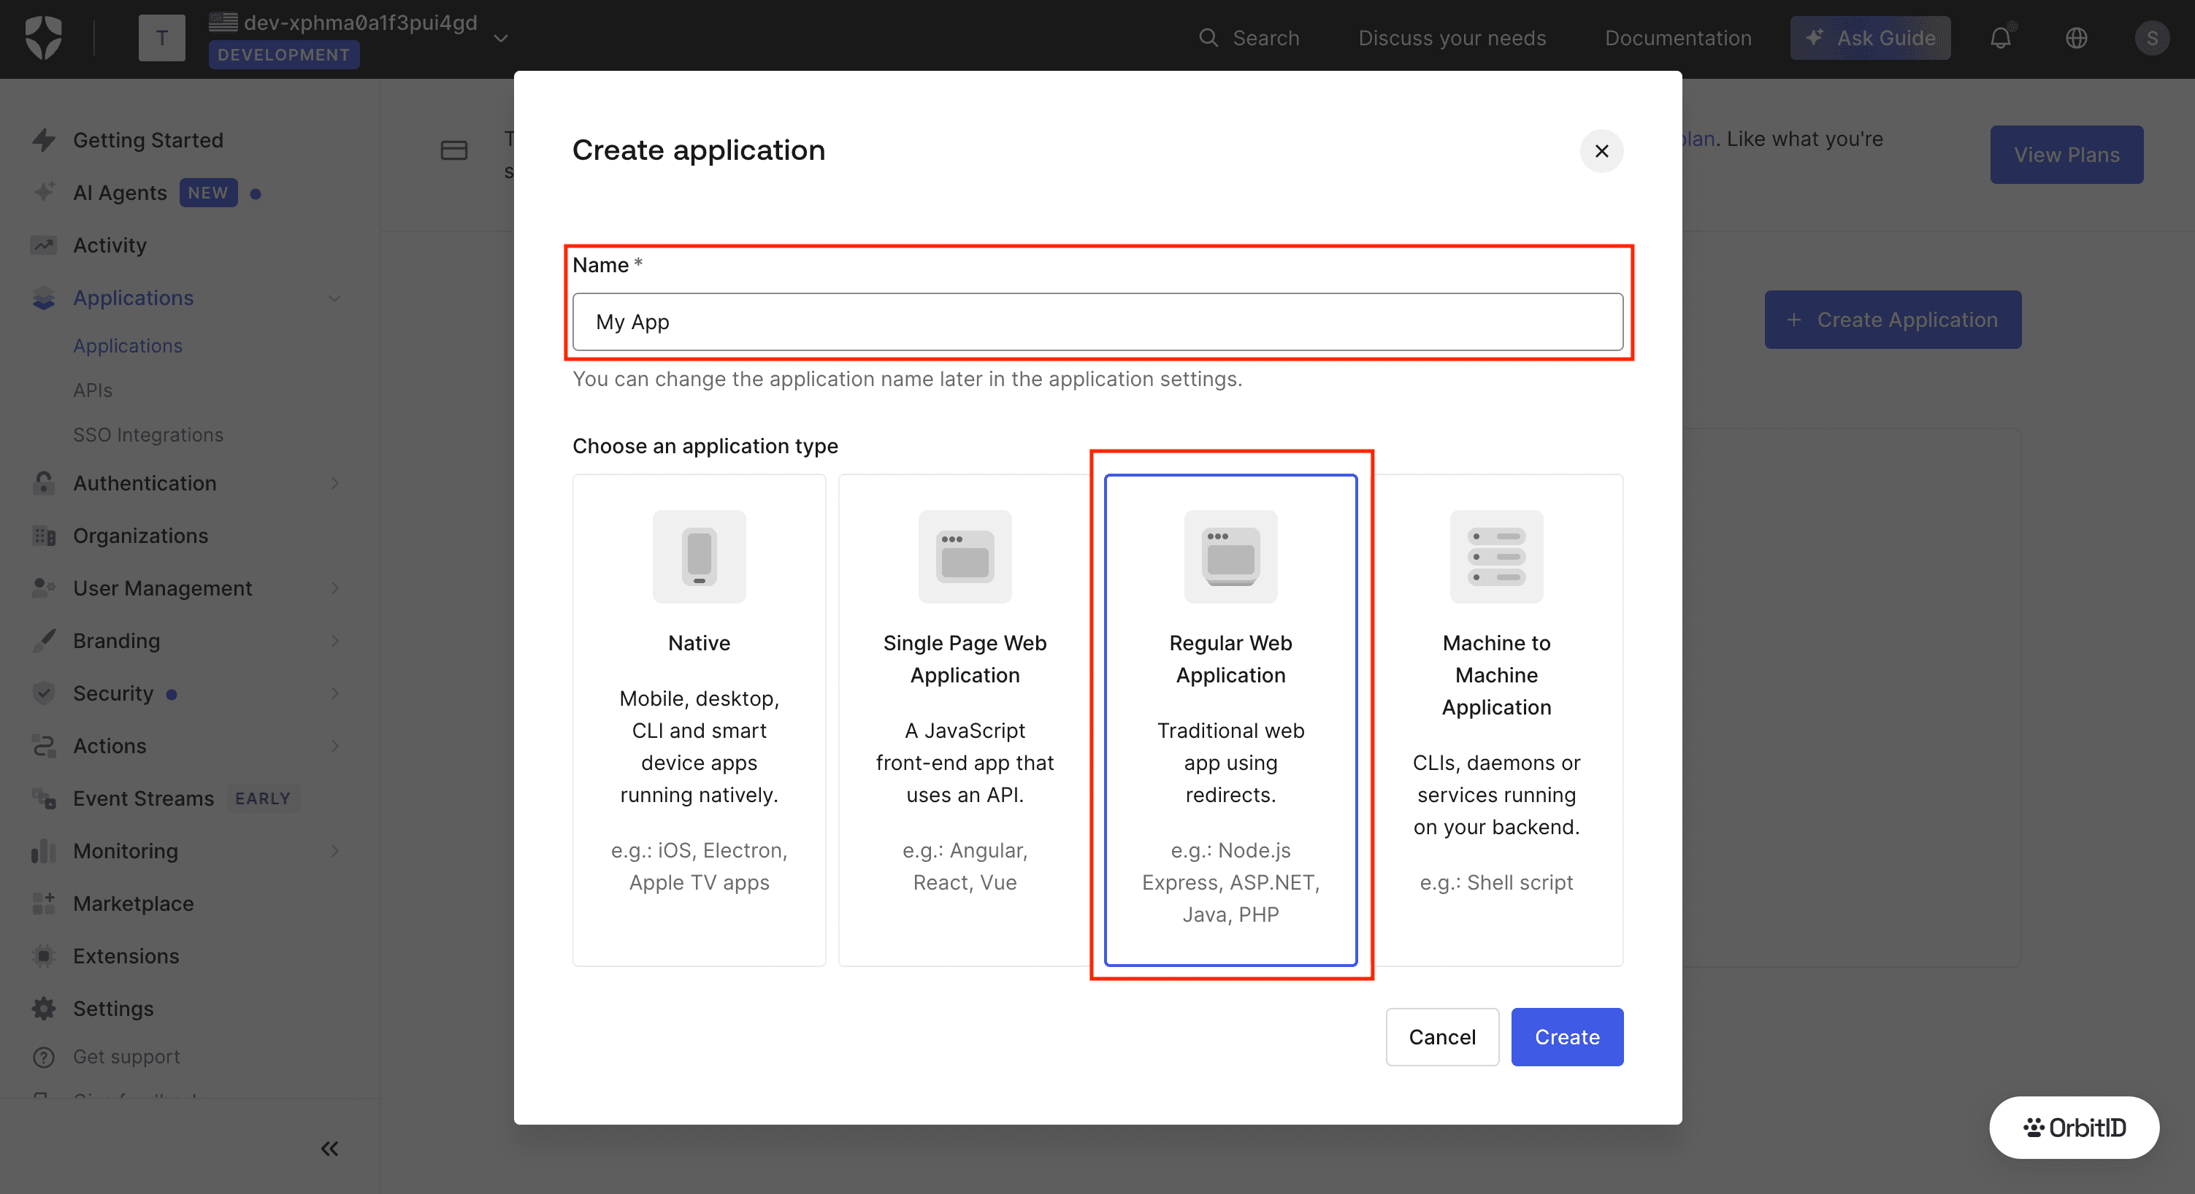The image size is (2195, 1194).
Task: Expand the Security section chevron
Action: (334, 693)
